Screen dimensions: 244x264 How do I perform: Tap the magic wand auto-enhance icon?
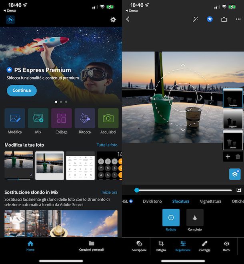tap(195, 19)
